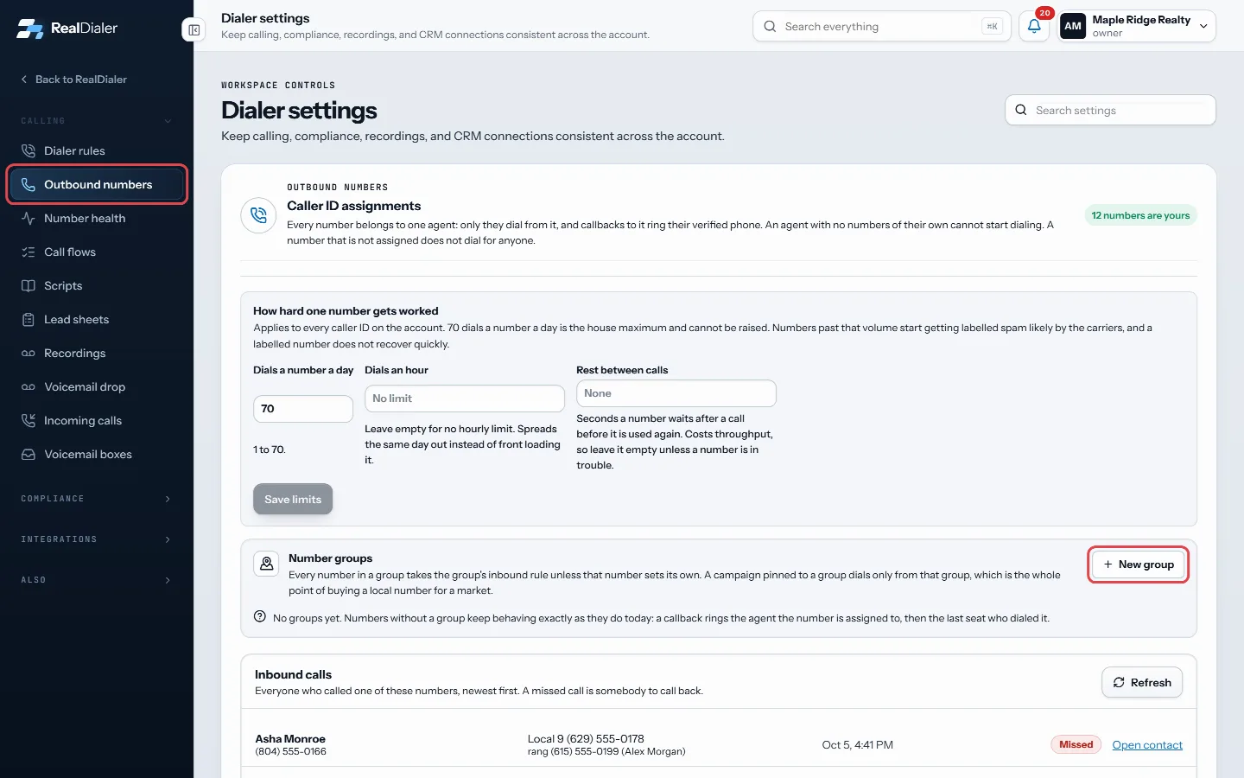Open contact for Asha Monroe
This screenshot has width=1244, height=778.
tap(1147, 745)
